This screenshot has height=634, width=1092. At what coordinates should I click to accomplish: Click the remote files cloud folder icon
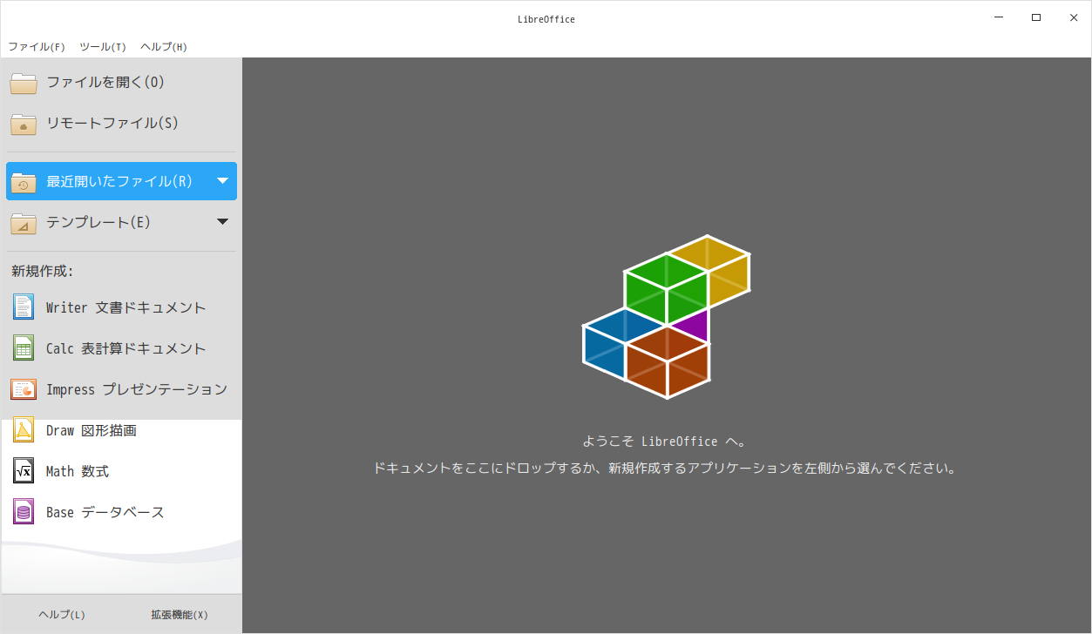pos(24,124)
